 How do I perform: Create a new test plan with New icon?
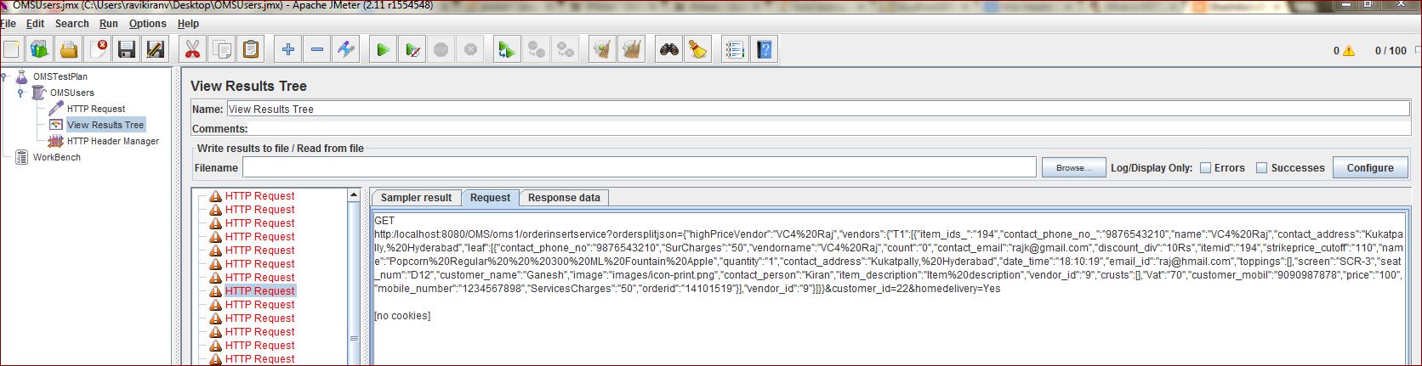(x=11, y=50)
